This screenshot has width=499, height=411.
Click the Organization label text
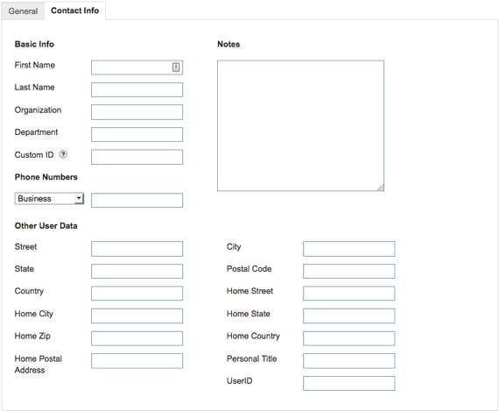pos(38,110)
